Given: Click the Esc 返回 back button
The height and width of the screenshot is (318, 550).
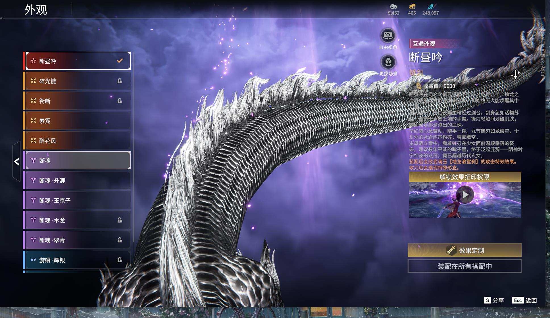Looking at the screenshot, I should click(x=524, y=300).
